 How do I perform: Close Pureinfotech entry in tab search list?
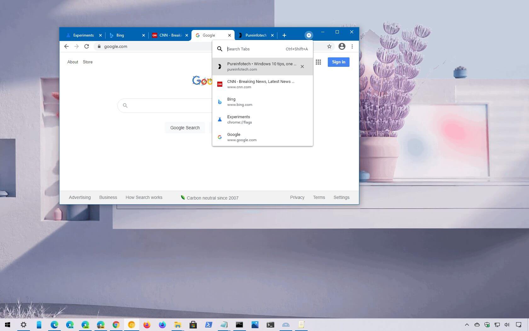point(302,67)
